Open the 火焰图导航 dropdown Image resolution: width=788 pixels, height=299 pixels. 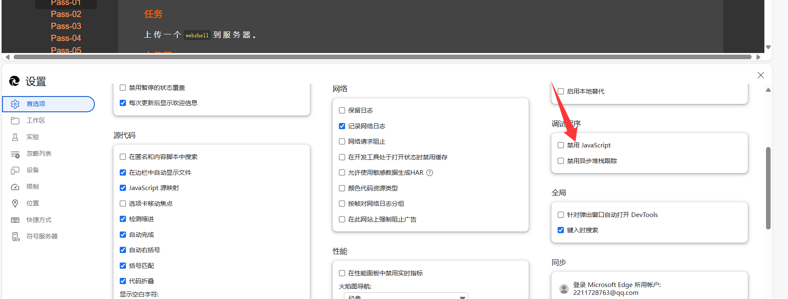(406, 296)
